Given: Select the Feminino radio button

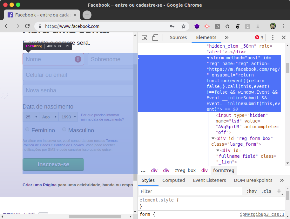Looking at the screenshot, I should [x=27, y=129].
